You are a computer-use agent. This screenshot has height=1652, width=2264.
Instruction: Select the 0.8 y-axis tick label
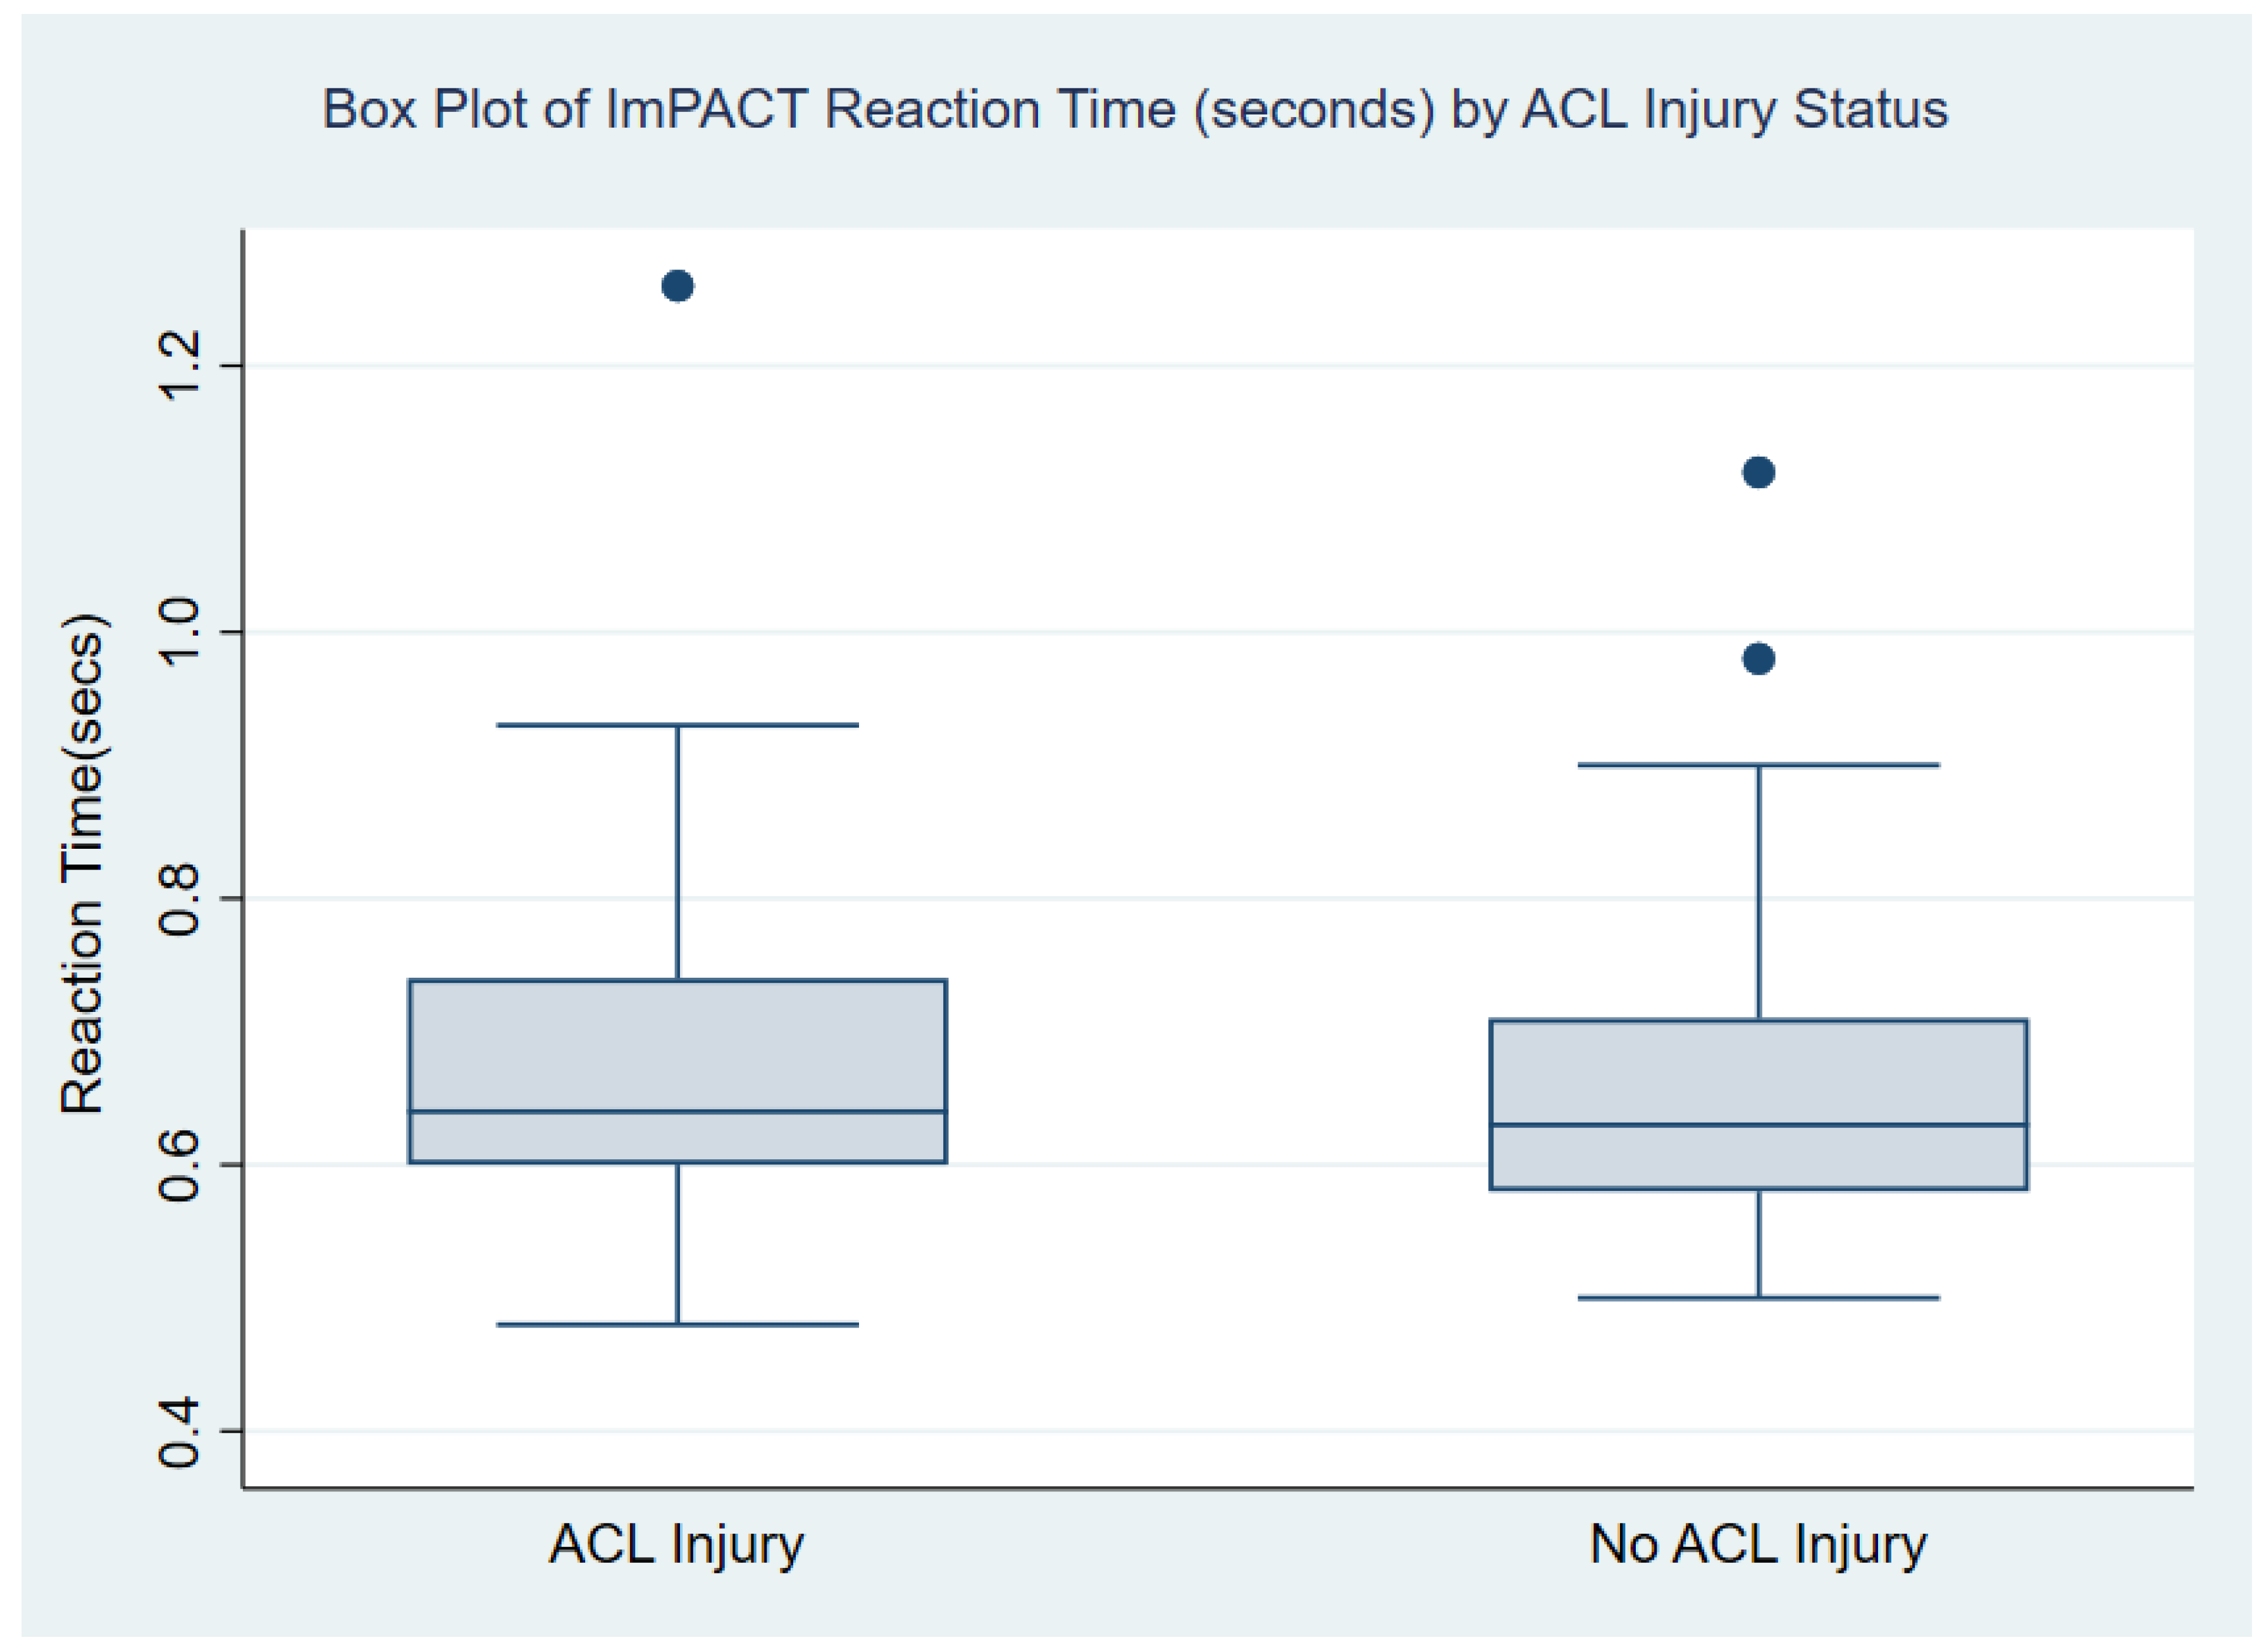point(180,899)
